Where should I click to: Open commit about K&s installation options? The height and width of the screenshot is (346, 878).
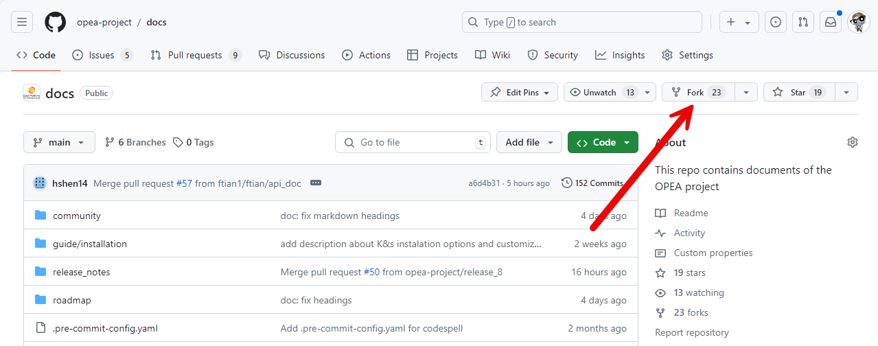point(411,244)
